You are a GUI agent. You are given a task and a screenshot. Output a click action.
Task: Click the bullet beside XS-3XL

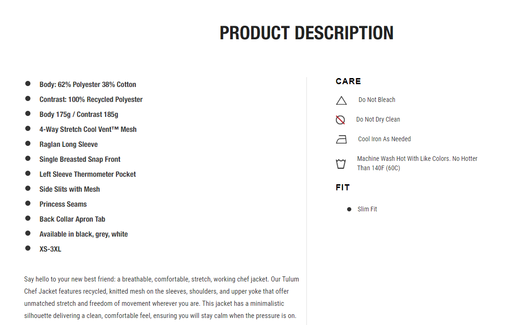[x=28, y=248]
